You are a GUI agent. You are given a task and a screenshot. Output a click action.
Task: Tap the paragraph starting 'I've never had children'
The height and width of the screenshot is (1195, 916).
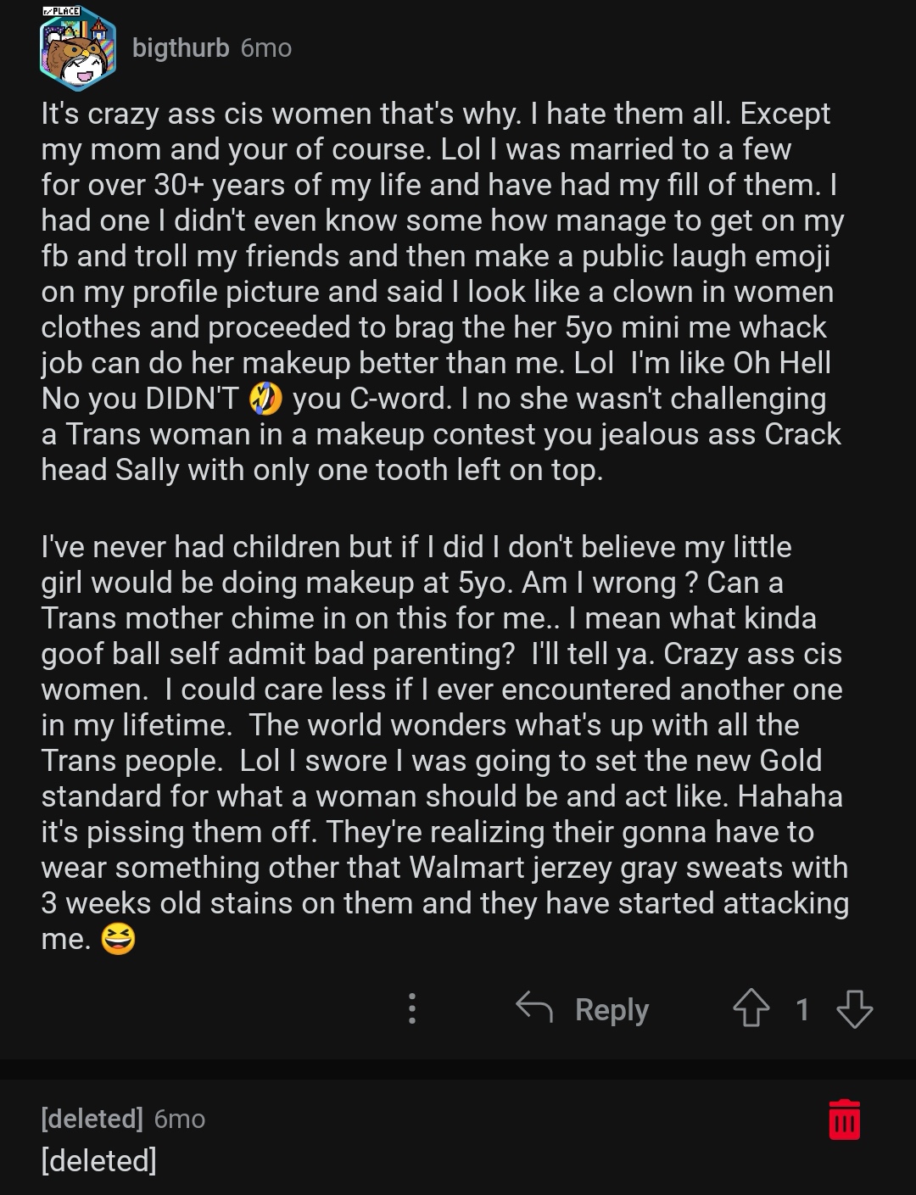444,743
